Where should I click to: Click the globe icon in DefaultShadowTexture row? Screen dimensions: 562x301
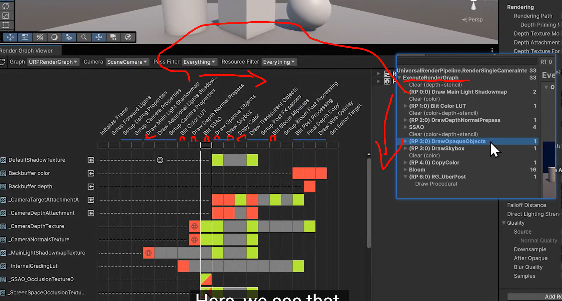(x=160, y=160)
